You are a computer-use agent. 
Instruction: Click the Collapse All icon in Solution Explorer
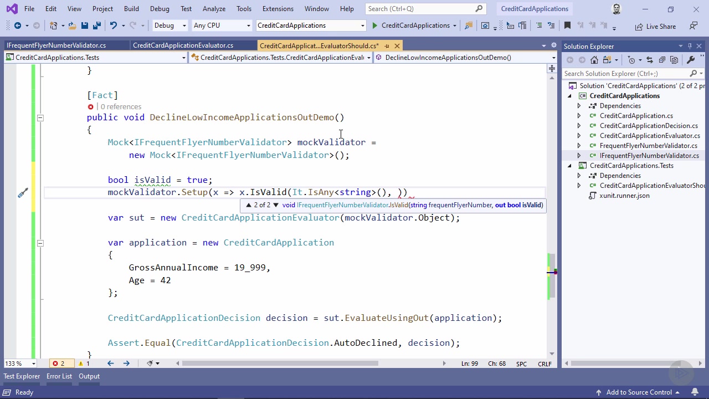[x=662, y=60]
